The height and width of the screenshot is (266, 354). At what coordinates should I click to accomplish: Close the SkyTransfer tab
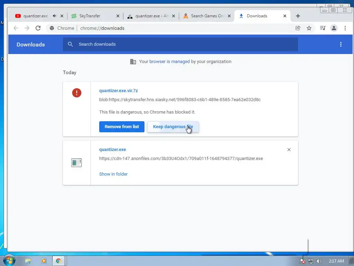[118, 16]
